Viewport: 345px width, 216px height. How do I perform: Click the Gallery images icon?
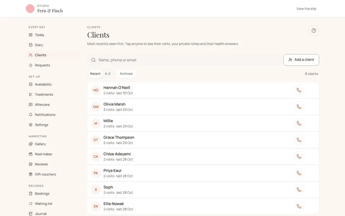(31, 144)
